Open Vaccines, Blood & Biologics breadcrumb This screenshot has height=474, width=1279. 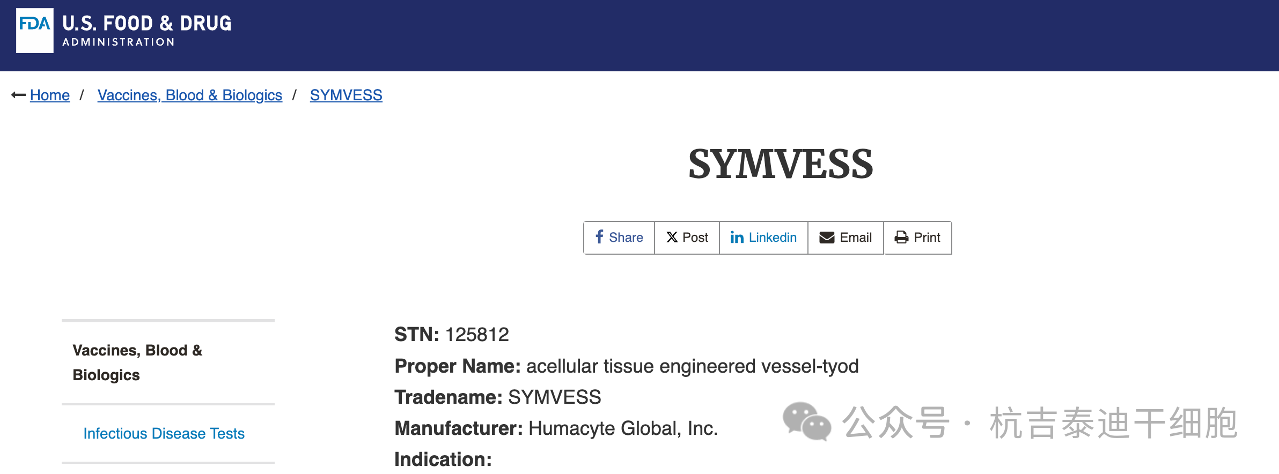189,95
